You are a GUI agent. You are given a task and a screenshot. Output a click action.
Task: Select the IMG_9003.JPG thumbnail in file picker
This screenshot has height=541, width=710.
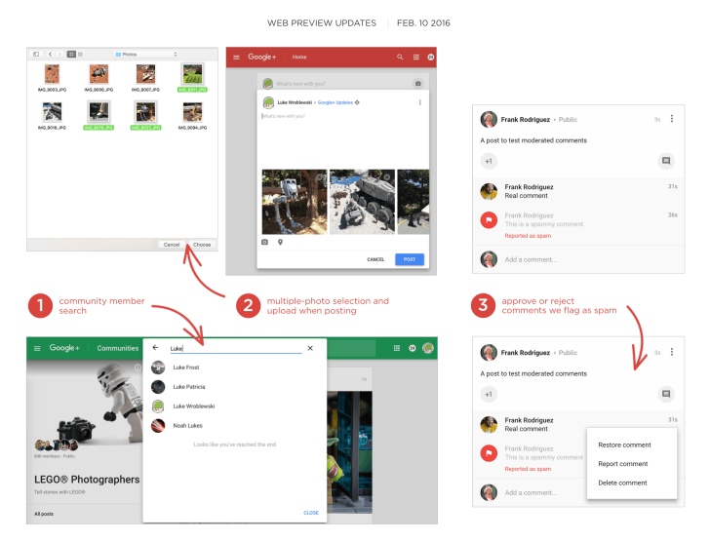pos(51,74)
